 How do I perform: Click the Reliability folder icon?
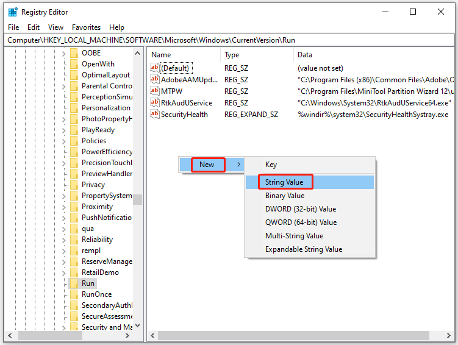(x=74, y=240)
